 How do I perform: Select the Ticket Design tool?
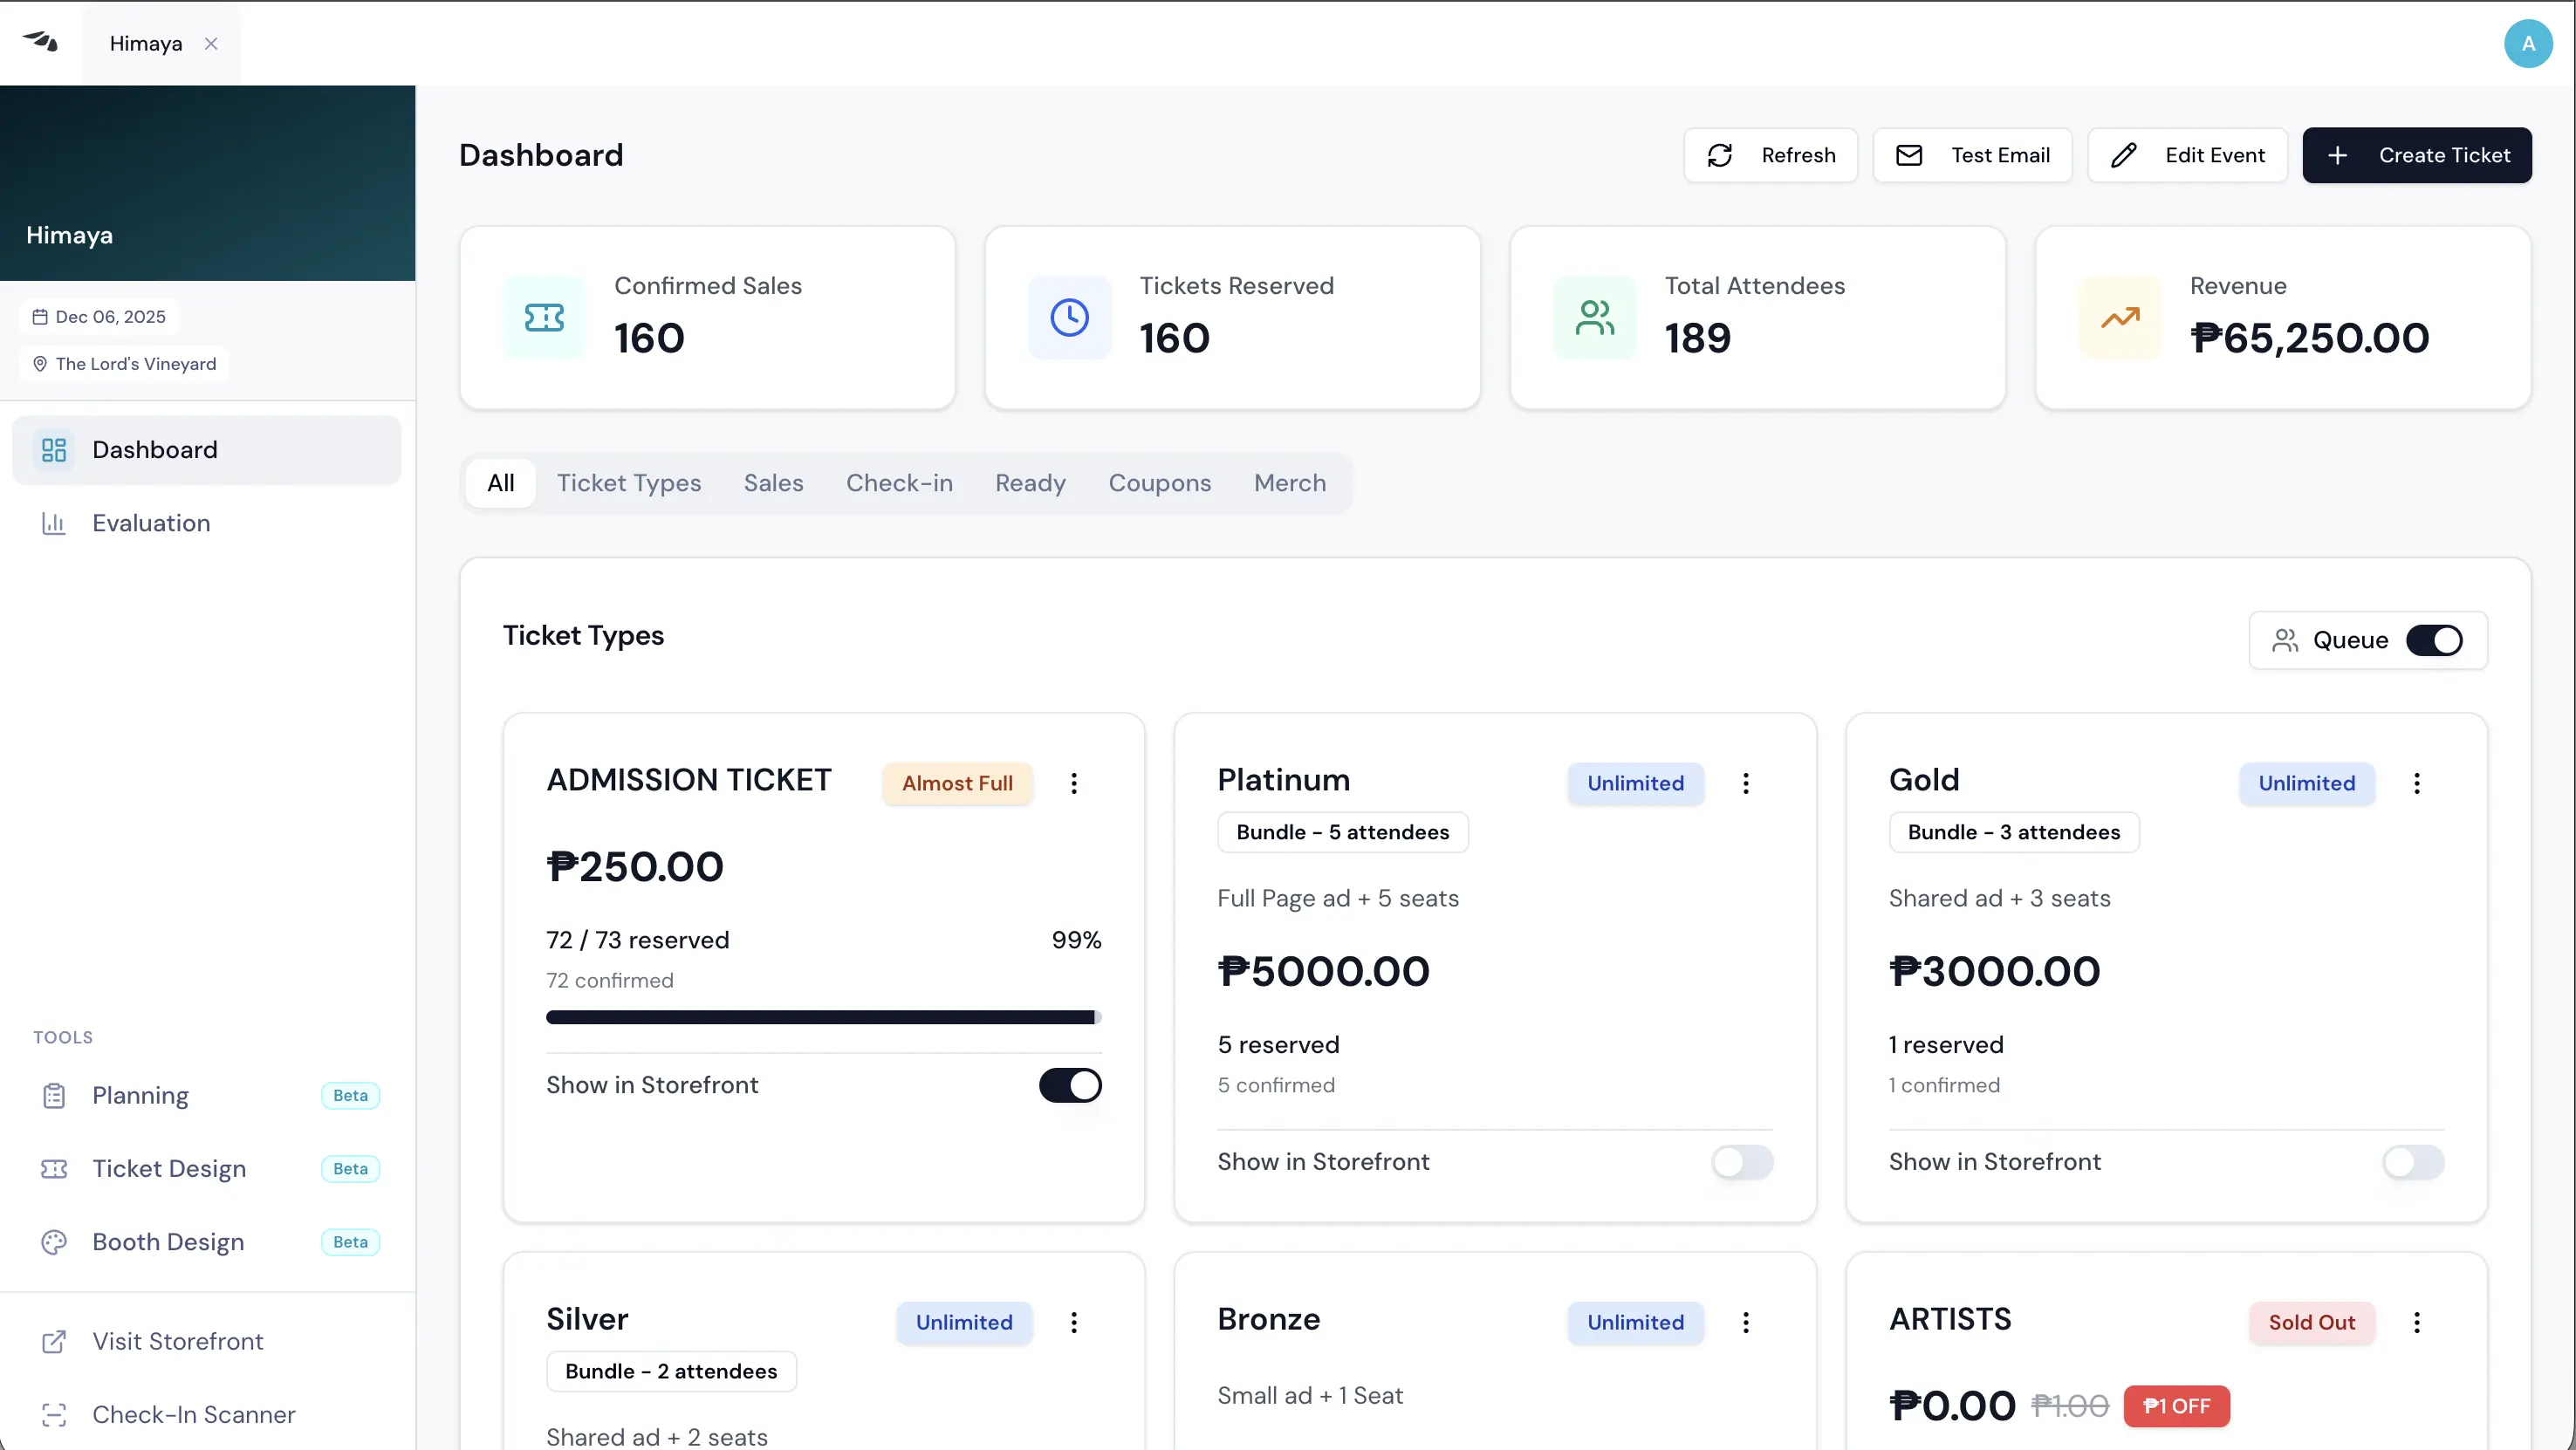[168, 1168]
